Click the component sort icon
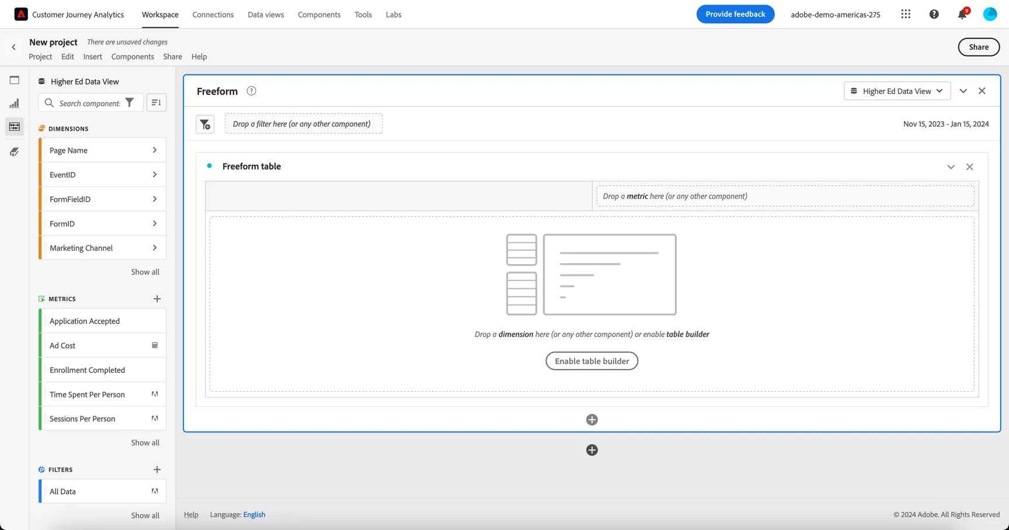1009x530 pixels. [x=156, y=103]
